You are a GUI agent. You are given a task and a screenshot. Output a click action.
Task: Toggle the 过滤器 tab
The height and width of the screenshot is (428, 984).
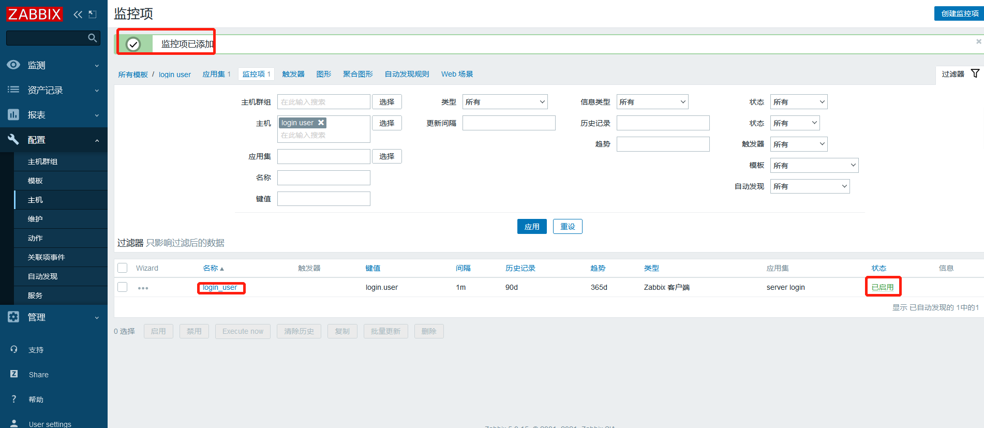[x=960, y=74]
